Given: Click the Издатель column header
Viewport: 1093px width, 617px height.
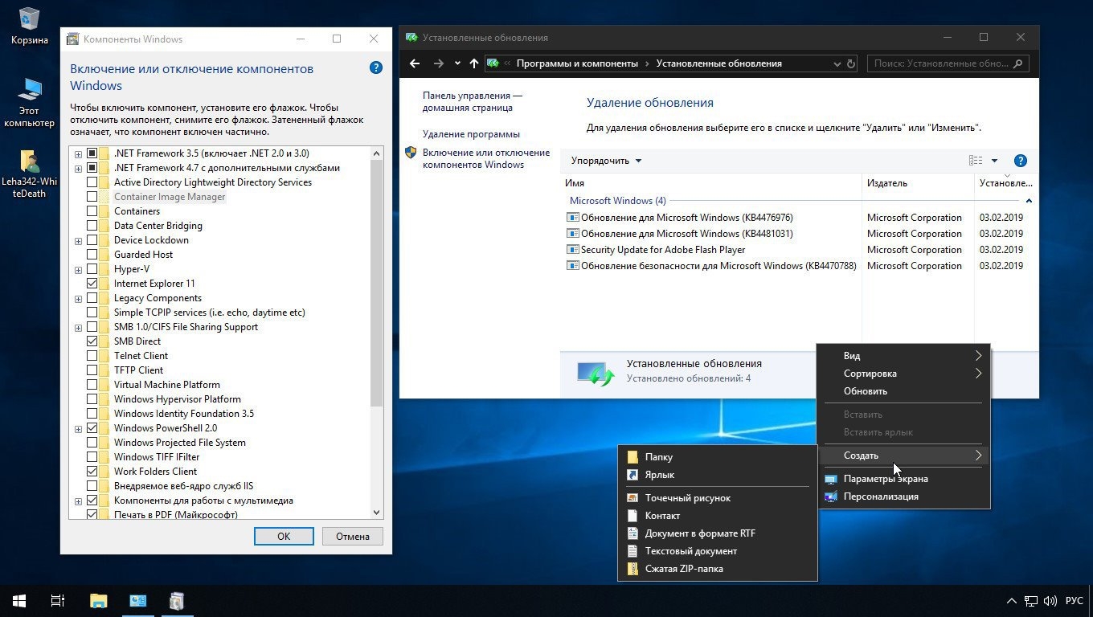Looking at the screenshot, I should pos(918,183).
